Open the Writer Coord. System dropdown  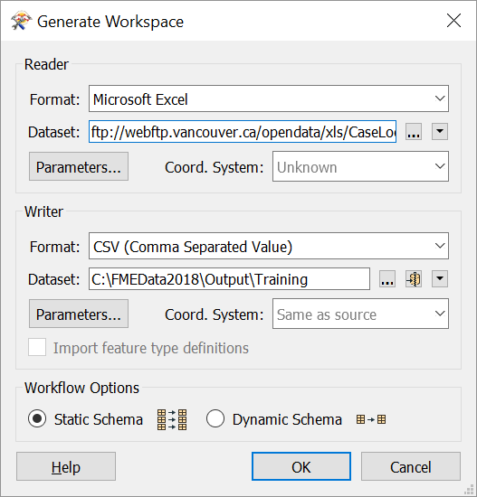(x=360, y=314)
